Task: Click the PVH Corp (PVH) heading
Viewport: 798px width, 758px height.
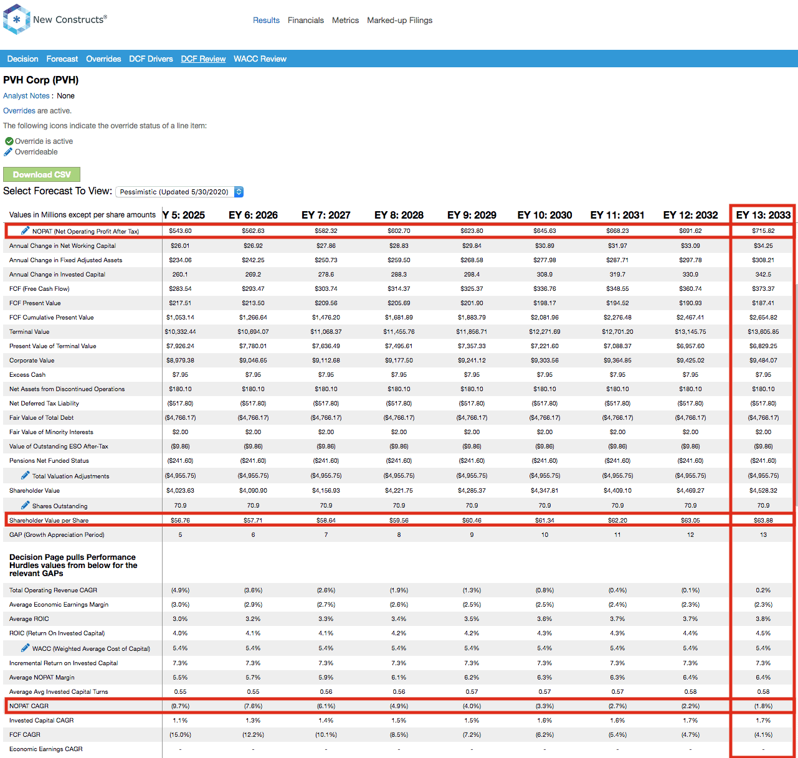Action: point(41,80)
